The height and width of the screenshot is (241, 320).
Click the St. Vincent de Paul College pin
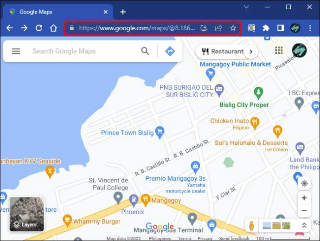[118, 198]
